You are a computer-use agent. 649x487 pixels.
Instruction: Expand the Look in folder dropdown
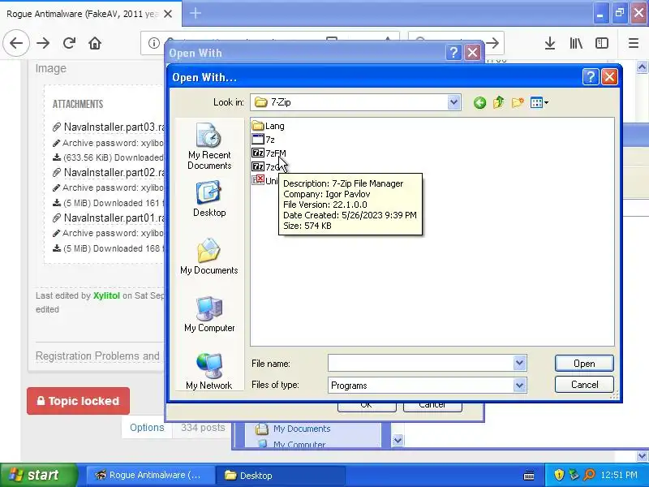click(453, 102)
